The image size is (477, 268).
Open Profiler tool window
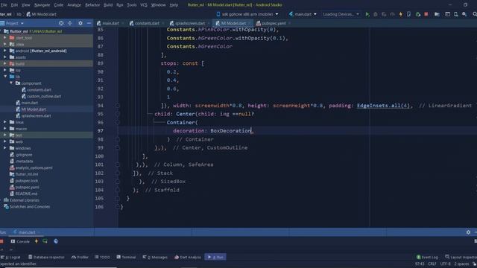pos(80,257)
